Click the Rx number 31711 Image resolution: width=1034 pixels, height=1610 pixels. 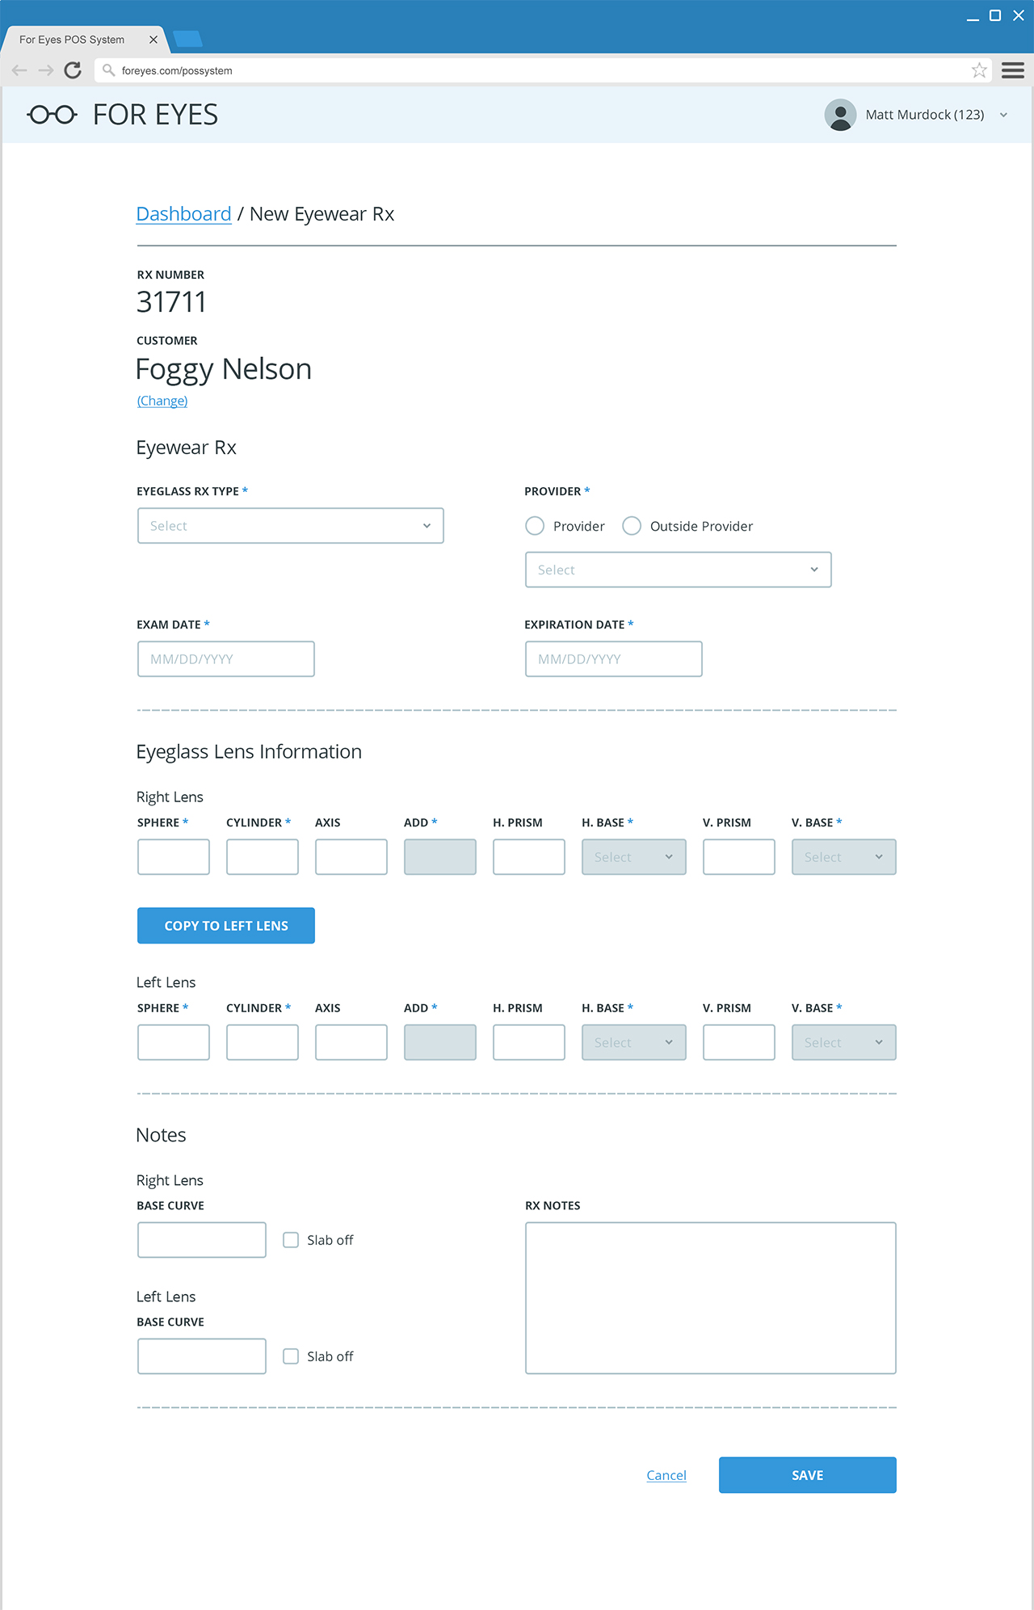coord(171,302)
